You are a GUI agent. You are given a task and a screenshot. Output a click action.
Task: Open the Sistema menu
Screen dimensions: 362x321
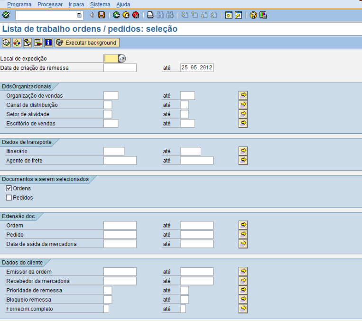pyautogui.click(x=100, y=4)
